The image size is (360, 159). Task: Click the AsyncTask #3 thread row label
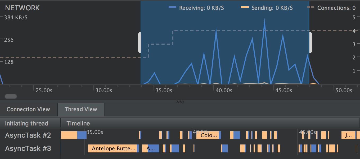pyautogui.click(x=28, y=148)
